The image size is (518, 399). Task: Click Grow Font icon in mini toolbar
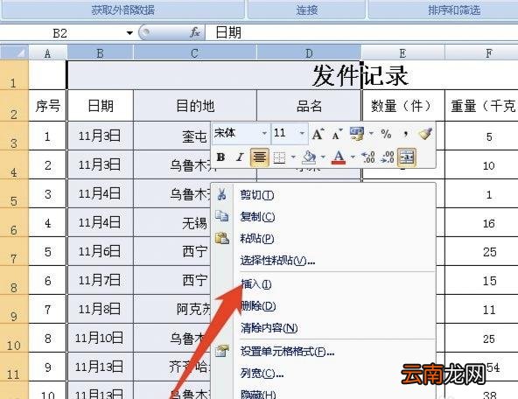[318, 134]
